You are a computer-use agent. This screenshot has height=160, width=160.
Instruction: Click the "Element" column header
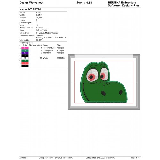(33, 45)
